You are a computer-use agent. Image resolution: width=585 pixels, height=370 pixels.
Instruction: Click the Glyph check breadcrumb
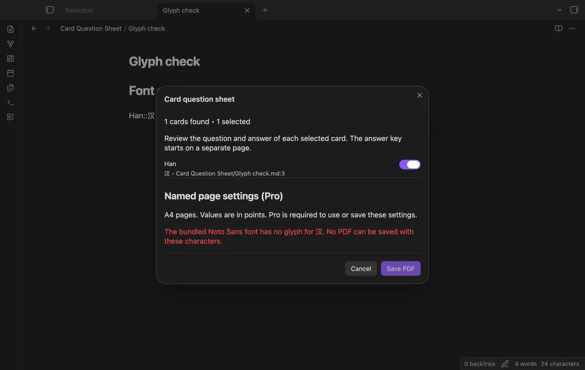click(147, 28)
